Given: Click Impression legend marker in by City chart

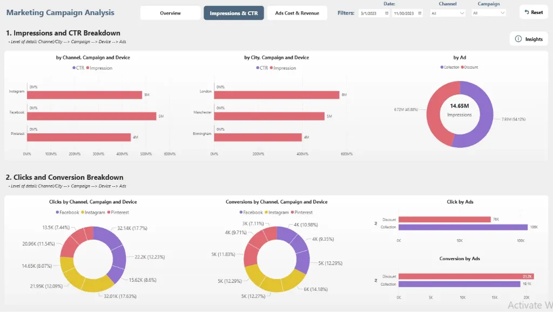Looking at the screenshot, I should [x=271, y=68].
